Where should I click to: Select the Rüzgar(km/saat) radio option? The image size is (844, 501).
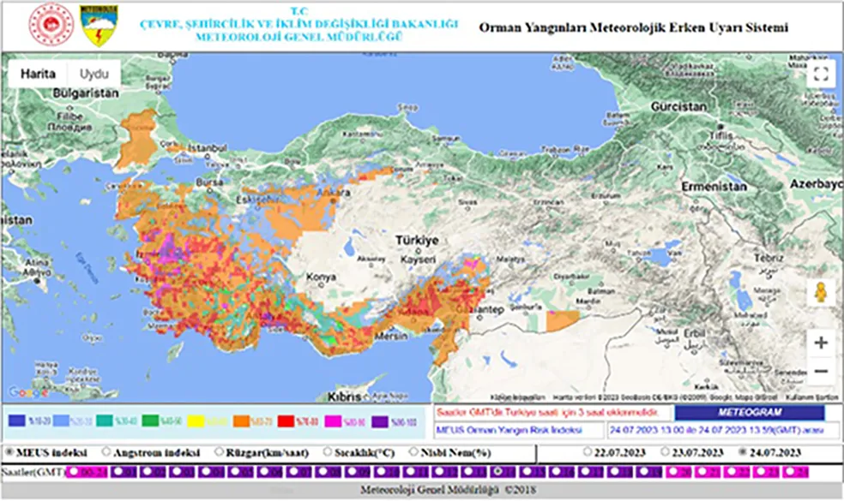220,452
